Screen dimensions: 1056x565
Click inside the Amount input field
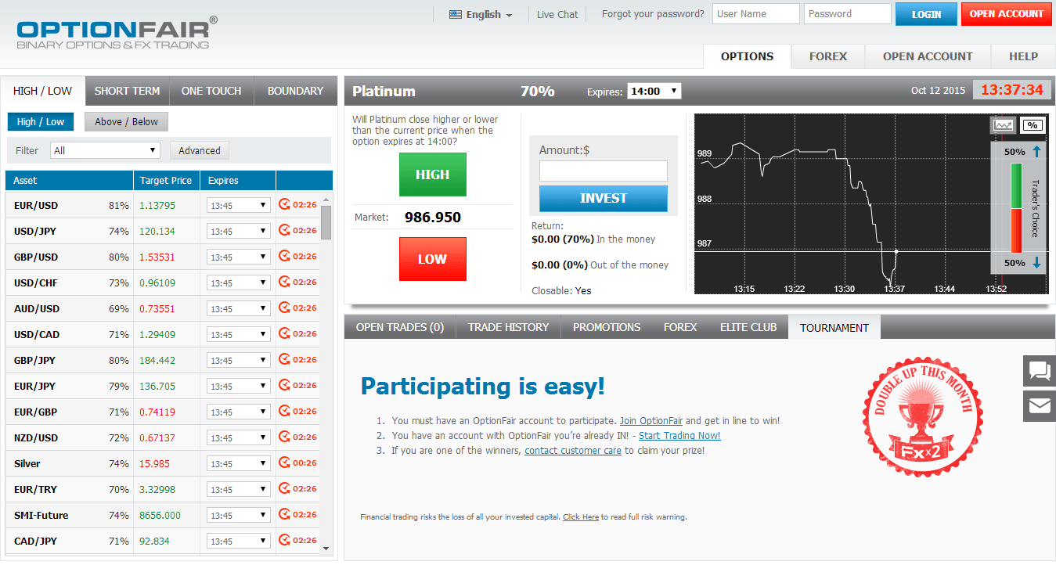click(603, 171)
